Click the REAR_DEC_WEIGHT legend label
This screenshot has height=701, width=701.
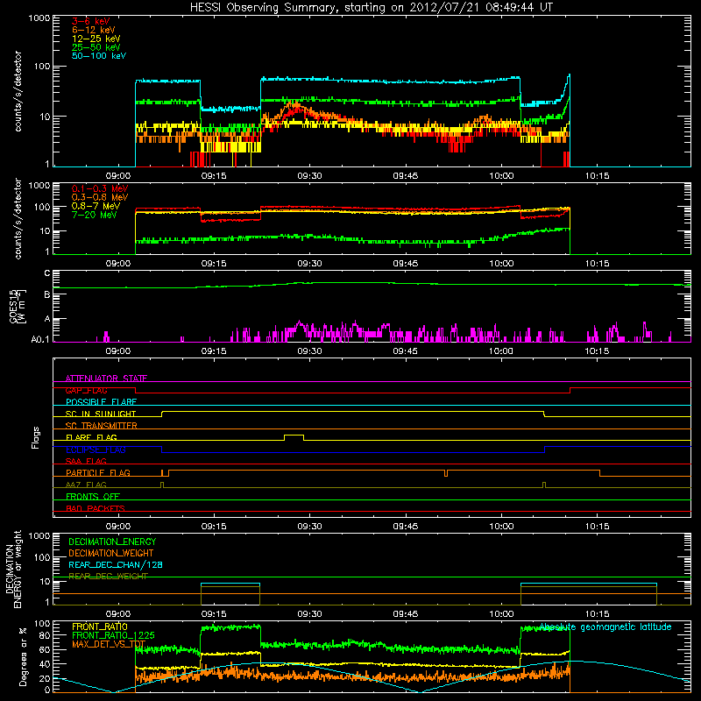coord(108,577)
